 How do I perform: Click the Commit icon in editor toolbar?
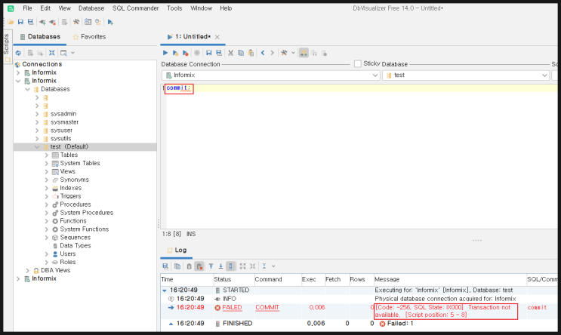coord(314,54)
